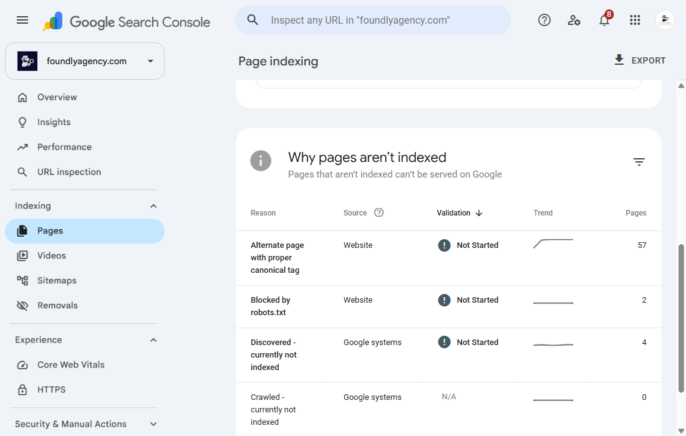Click the scrollbar down arrow
The height and width of the screenshot is (436, 686).
click(x=681, y=431)
